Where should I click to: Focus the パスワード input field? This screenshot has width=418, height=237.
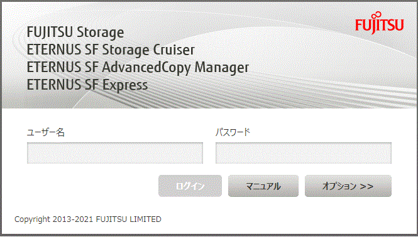(x=304, y=153)
